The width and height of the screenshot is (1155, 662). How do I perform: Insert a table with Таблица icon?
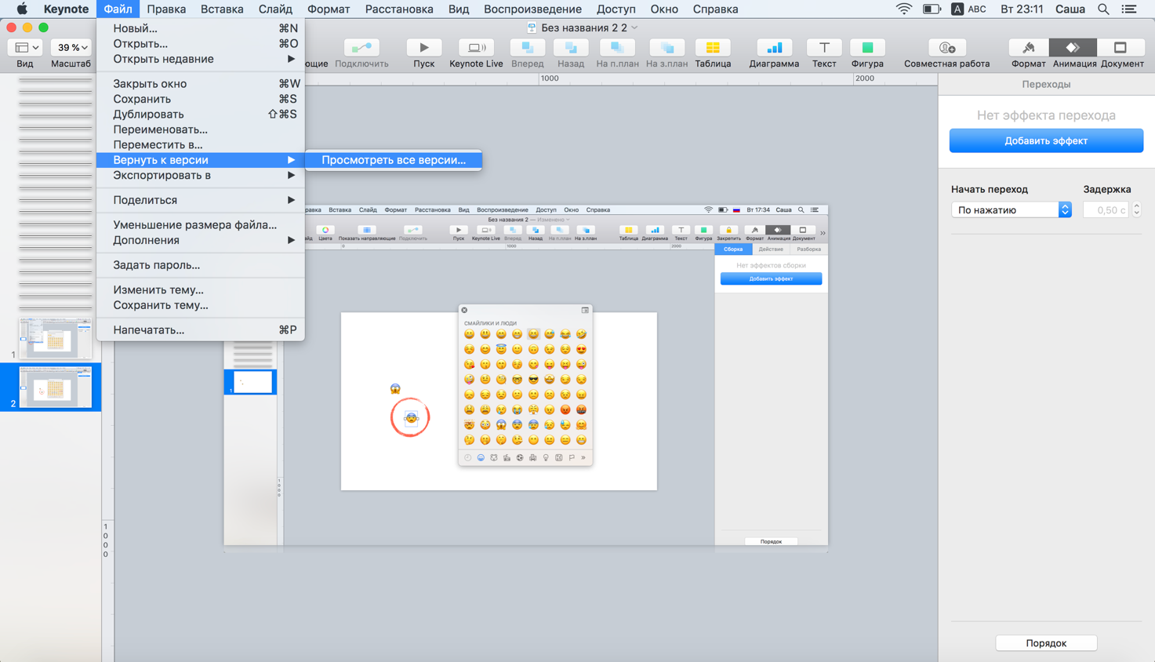click(713, 48)
